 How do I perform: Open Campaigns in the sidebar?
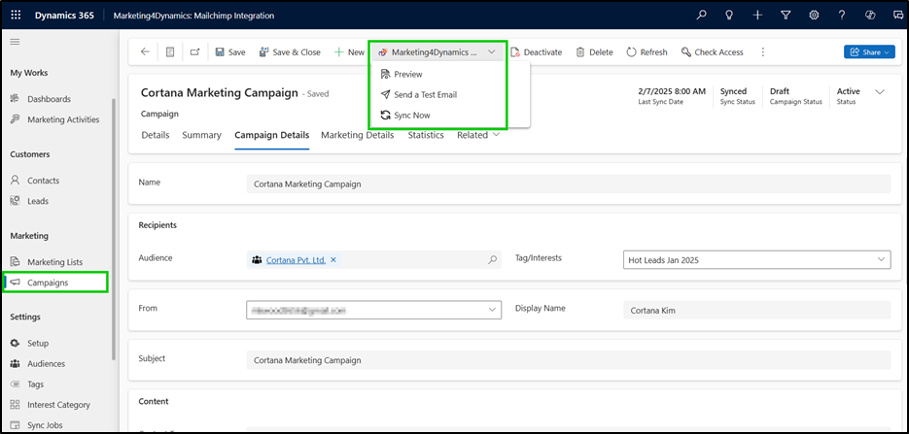56,283
